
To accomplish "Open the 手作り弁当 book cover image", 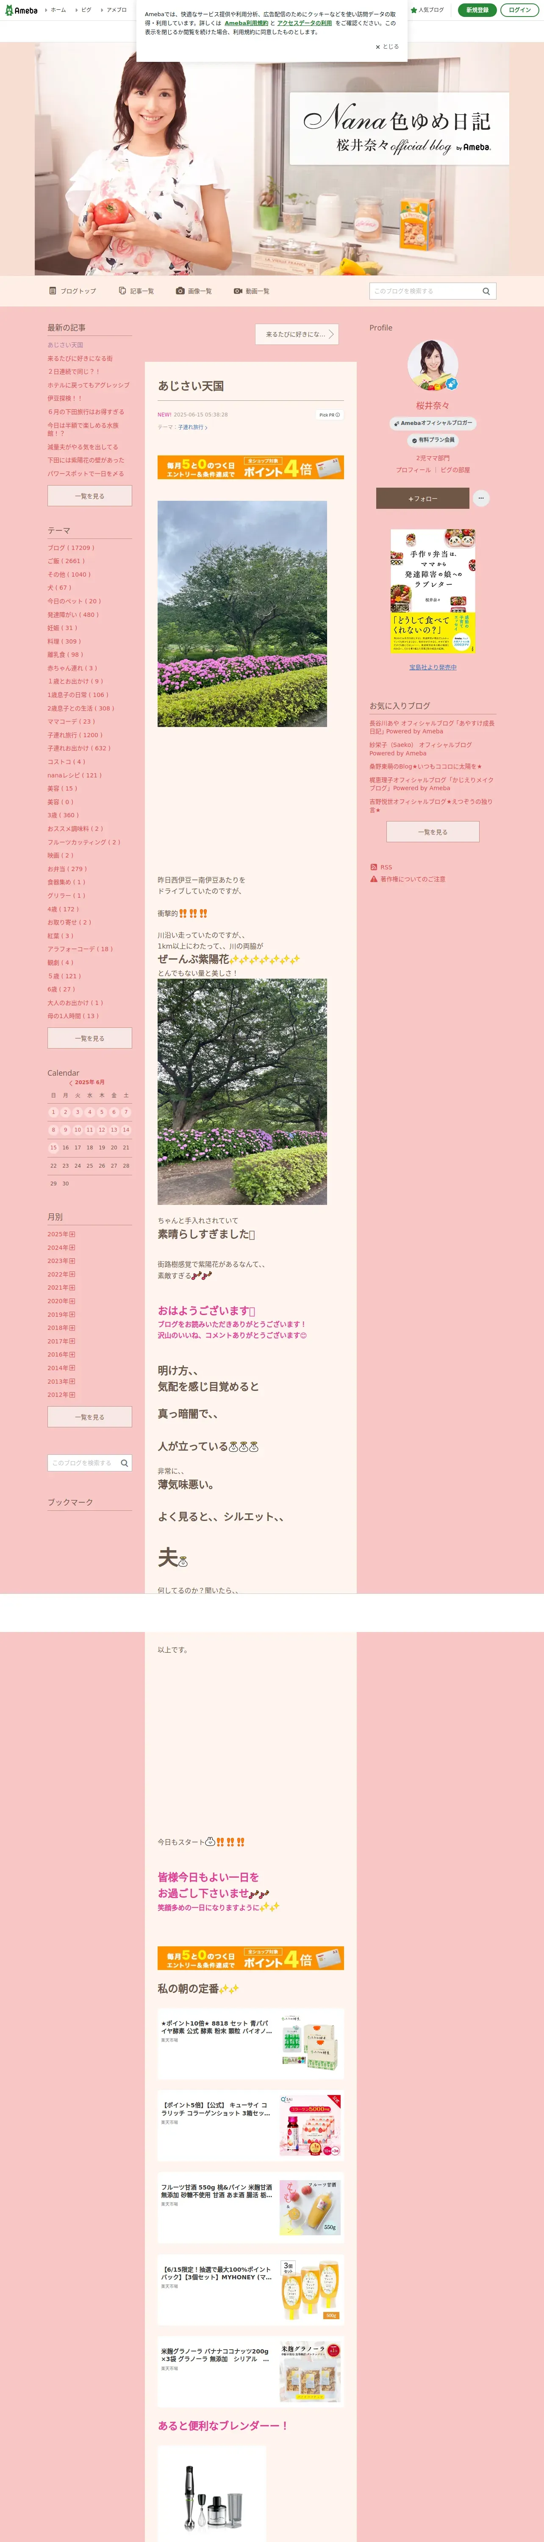I will tap(433, 591).
